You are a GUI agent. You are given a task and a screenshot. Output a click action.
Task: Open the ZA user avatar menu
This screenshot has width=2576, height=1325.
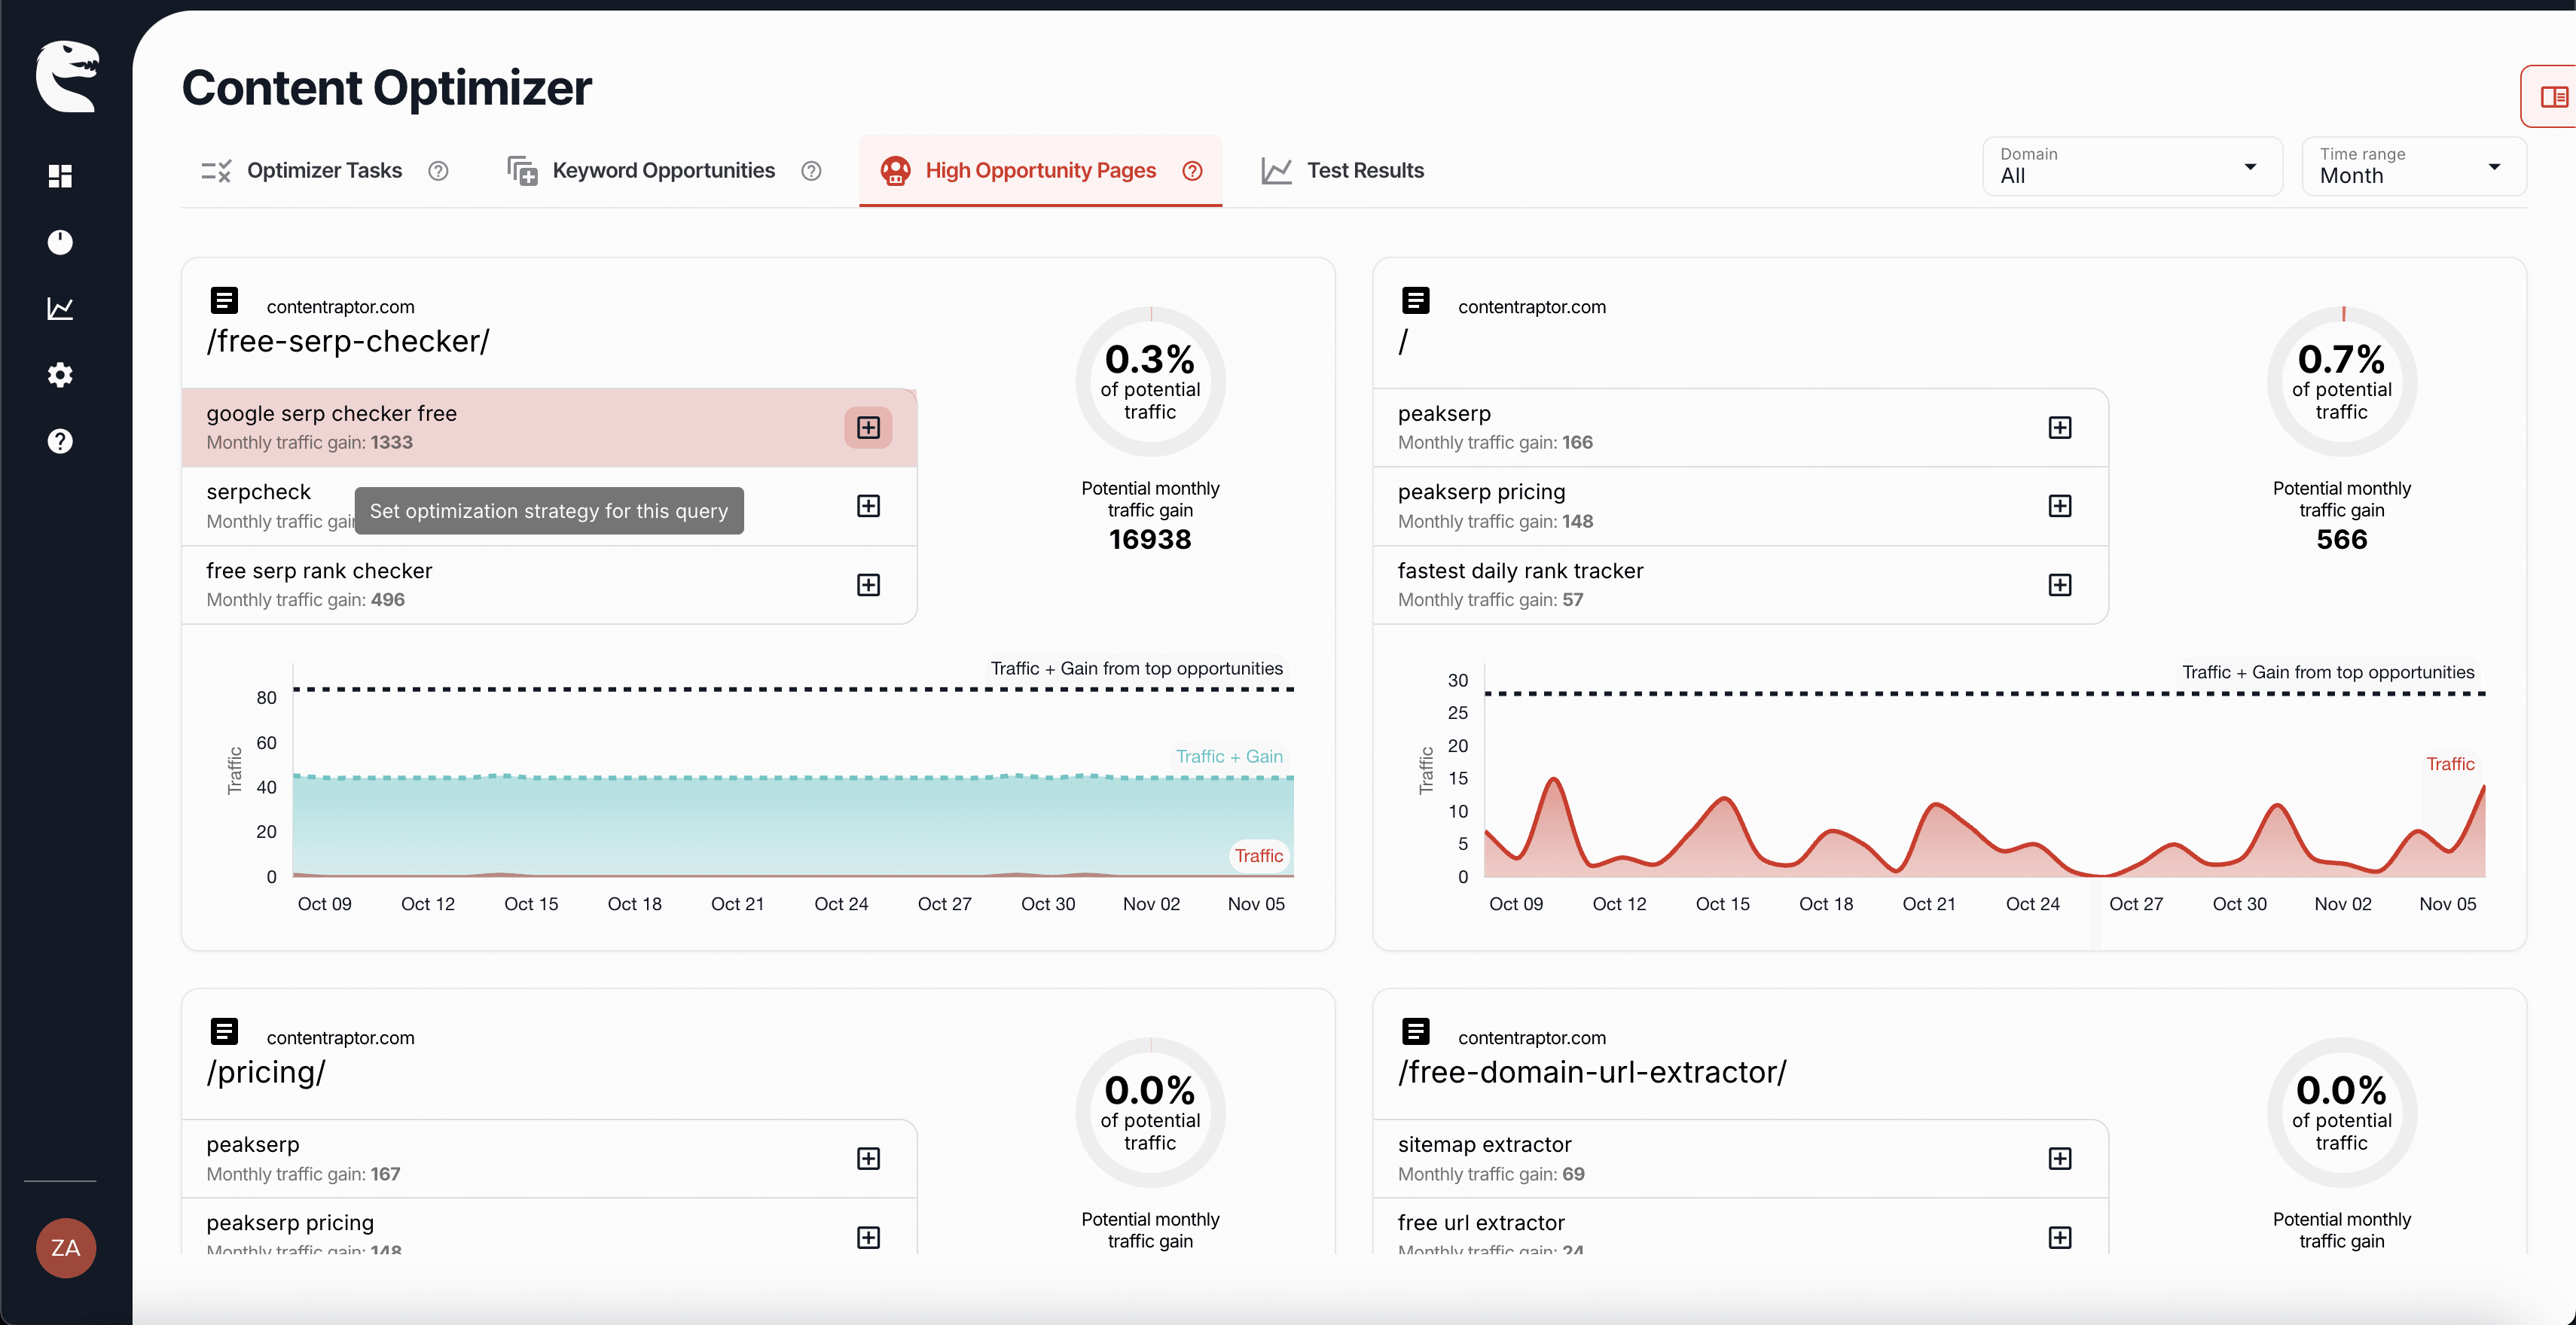[66, 1247]
